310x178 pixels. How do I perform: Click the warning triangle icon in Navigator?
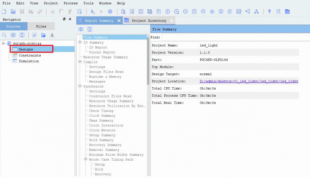[52, 35]
